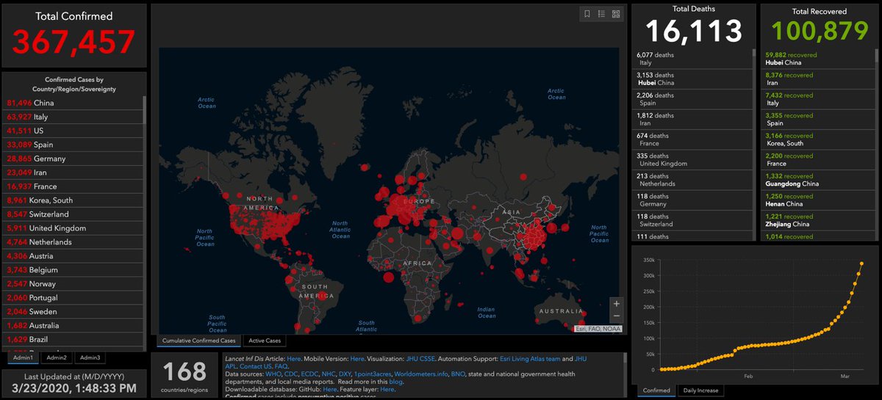Select the 3,153 deaths Hubei China entry

(691, 79)
